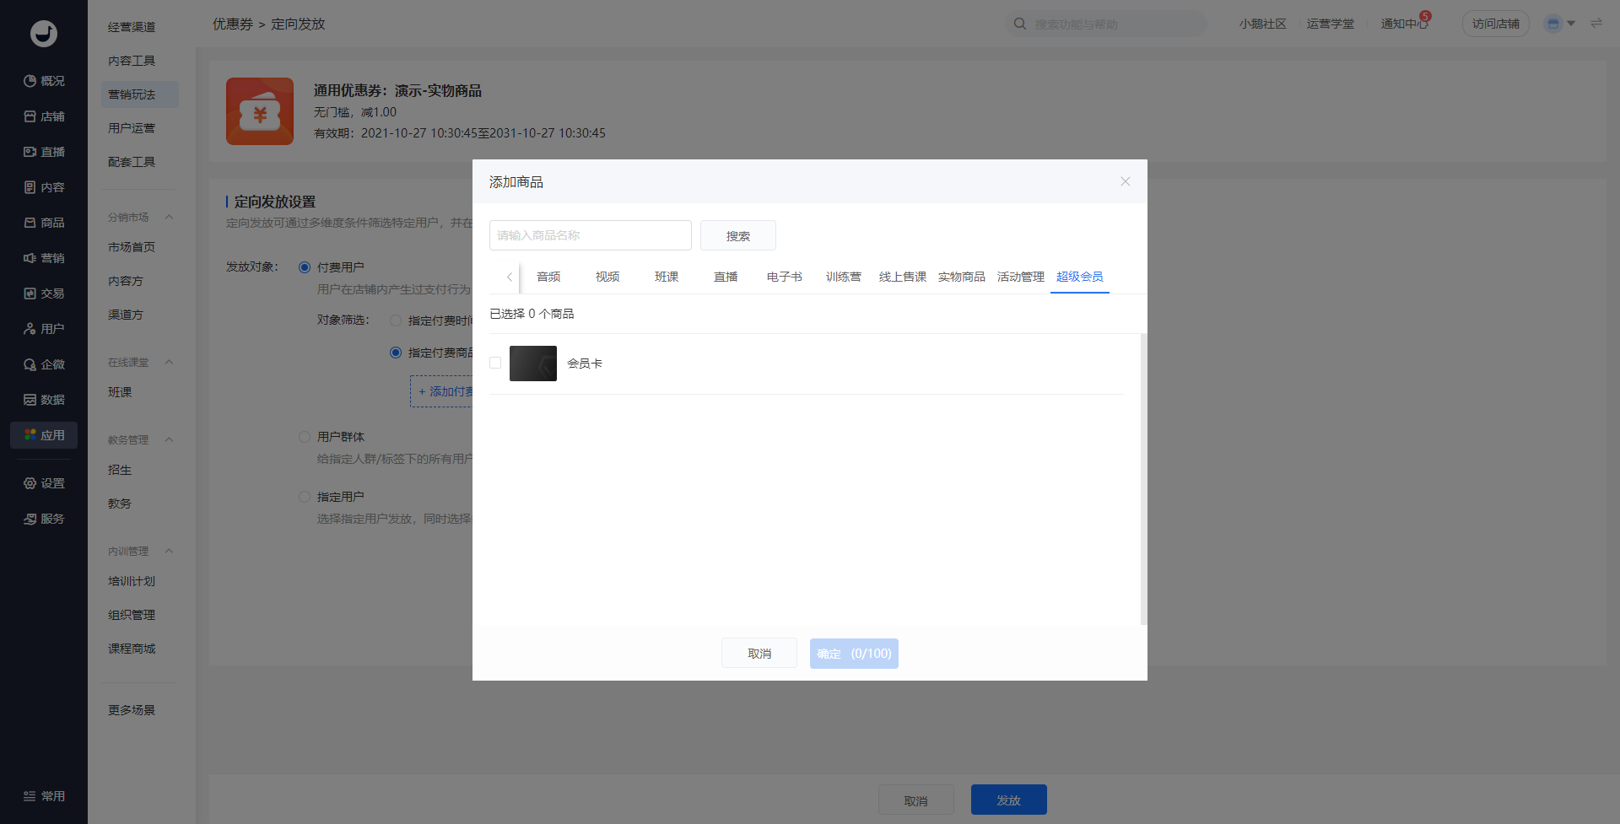Click the red coupon thumbnail icon

click(260, 111)
